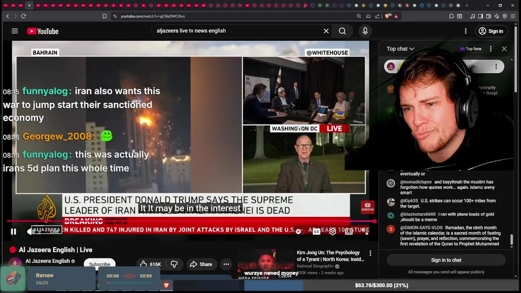This screenshot has width=521, height=293.
Task: Open Kim Jong Un suggested video title
Action: pos(331,256)
